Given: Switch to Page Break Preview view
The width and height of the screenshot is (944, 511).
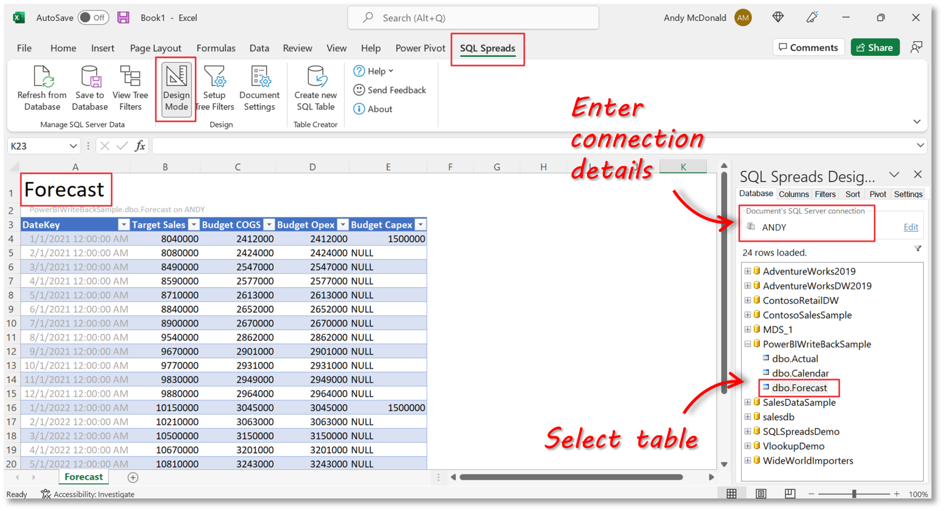Looking at the screenshot, I should click(790, 493).
